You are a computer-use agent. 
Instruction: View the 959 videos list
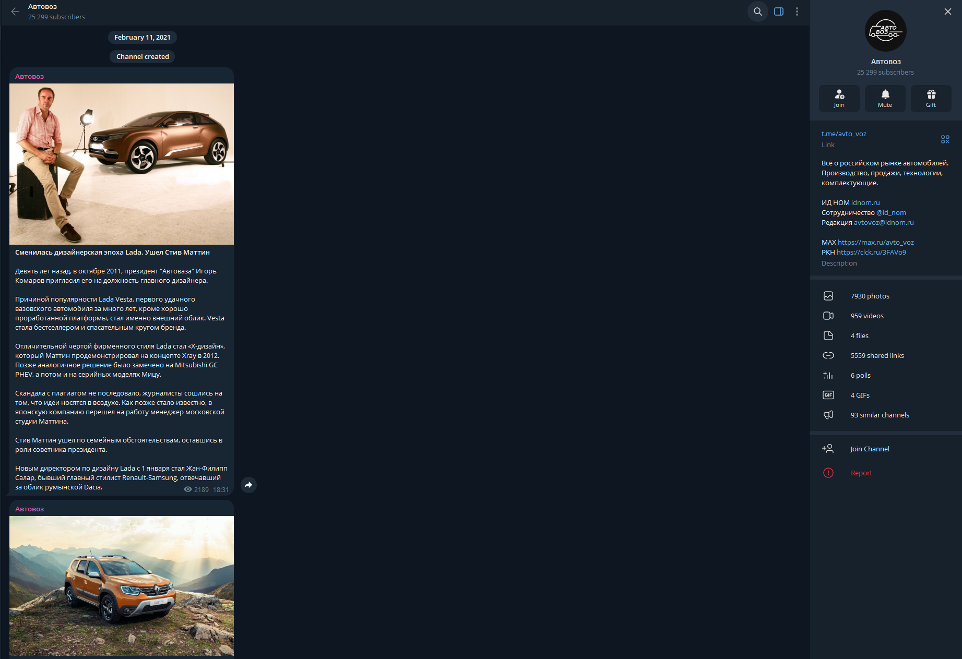pos(867,316)
